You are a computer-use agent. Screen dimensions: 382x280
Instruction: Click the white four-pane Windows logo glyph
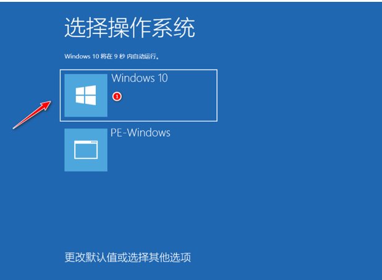[86, 95]
